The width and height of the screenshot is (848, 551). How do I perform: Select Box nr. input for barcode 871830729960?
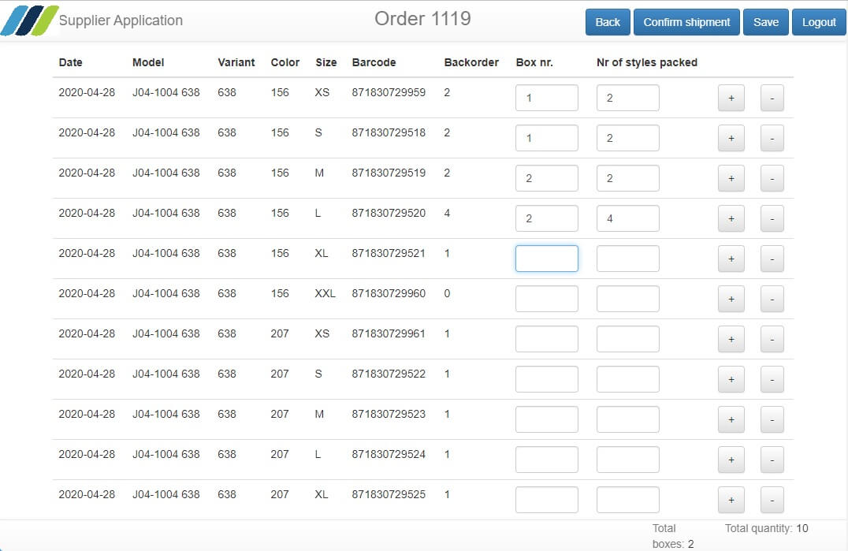coord(546,299)
